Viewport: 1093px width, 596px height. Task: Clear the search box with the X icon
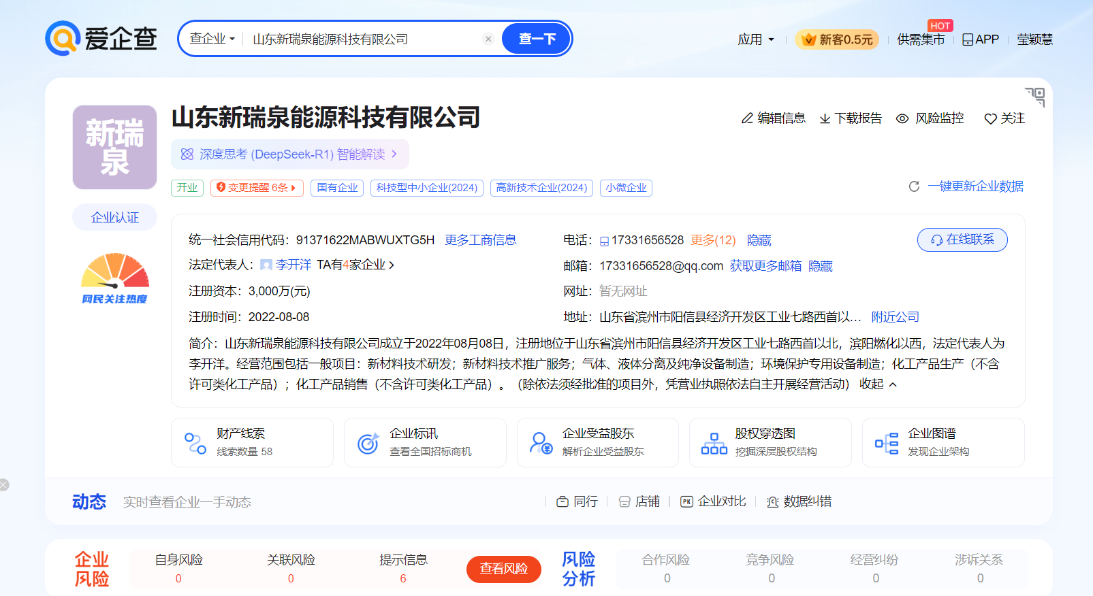[x=488, y=39]
